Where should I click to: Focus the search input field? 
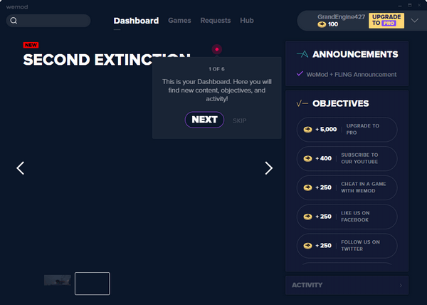48,21
